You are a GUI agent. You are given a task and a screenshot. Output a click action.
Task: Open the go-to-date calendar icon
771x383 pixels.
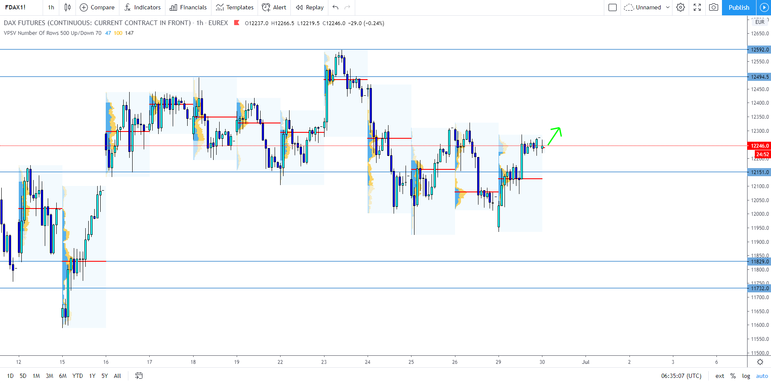pyautogui.click(x=139, y=376)
